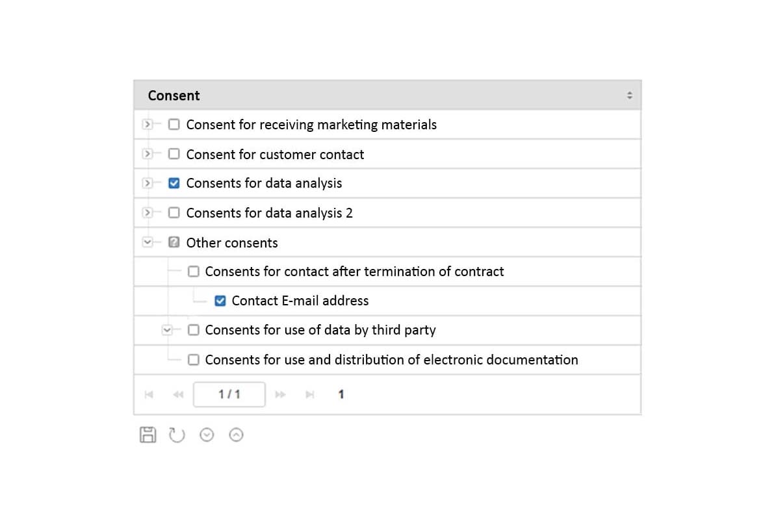Collapse Consents for use of data by third party
The height and width of the screenshot is (521, 776).
pos(167,330)
